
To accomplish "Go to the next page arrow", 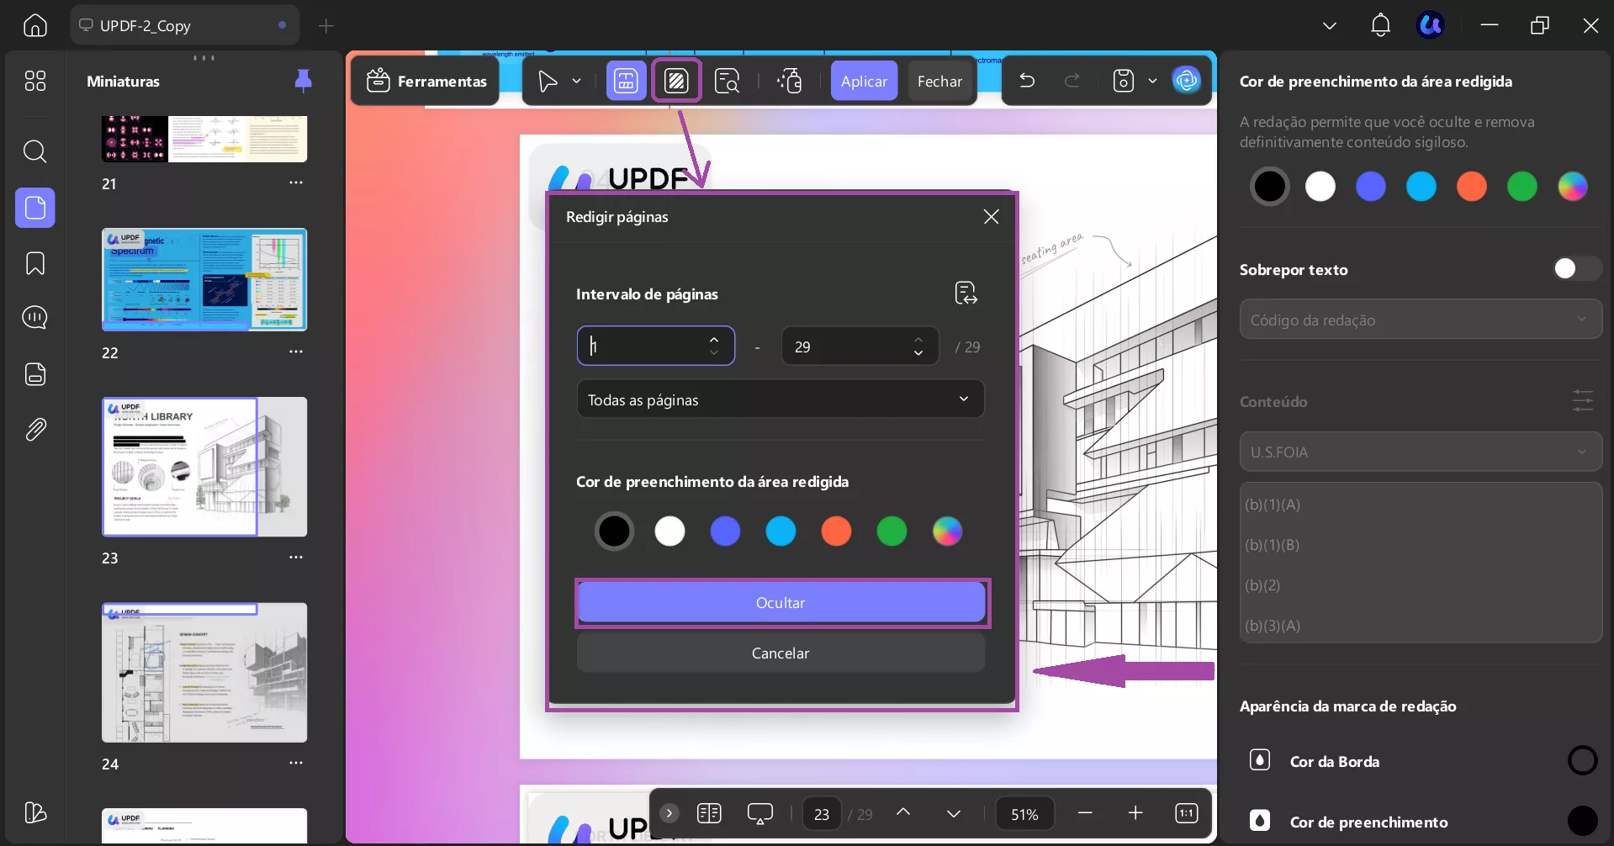I will coord(954,813).
